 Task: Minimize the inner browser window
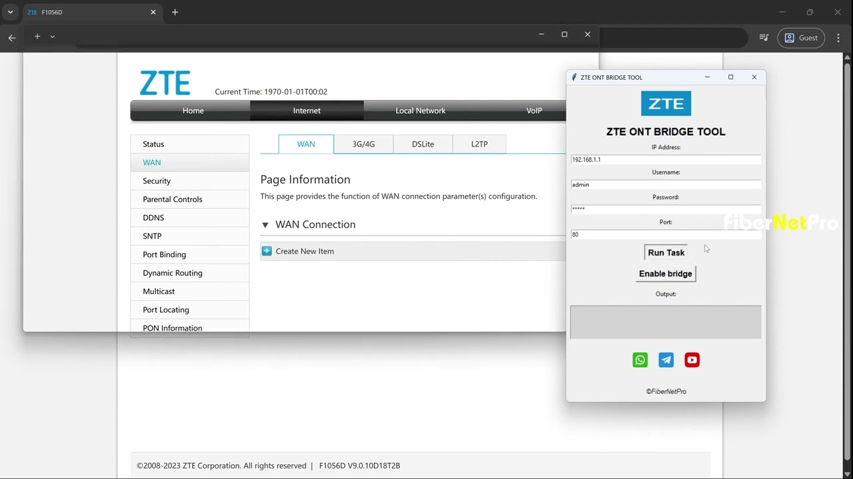click(541, 35)
